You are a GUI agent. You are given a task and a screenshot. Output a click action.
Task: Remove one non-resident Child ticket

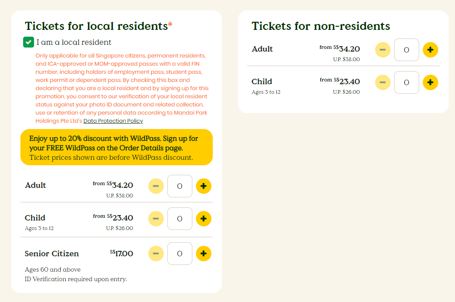pos(382,82)
